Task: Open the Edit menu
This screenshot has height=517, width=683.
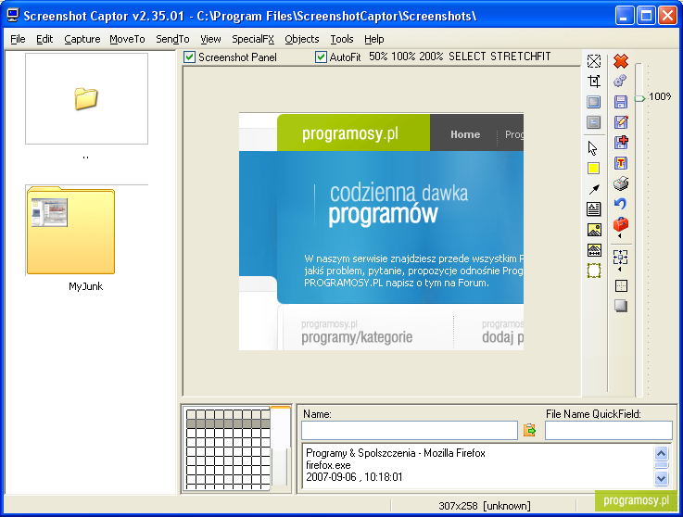Action: tap(44, 39)
